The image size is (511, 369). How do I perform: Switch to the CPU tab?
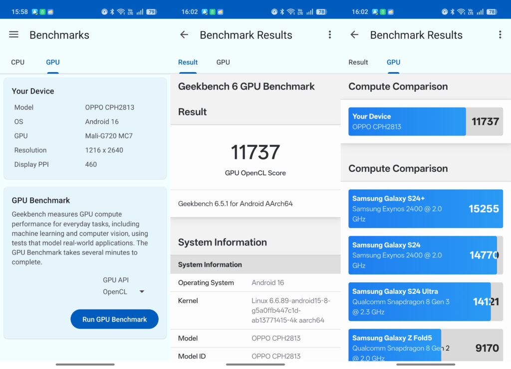pos(17,62)
